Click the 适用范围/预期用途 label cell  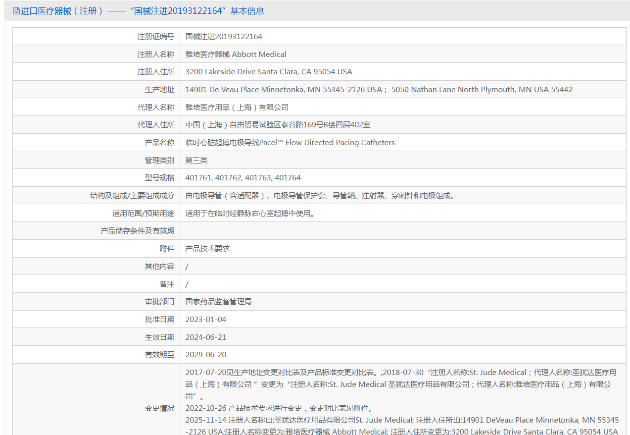coord(97,214)
